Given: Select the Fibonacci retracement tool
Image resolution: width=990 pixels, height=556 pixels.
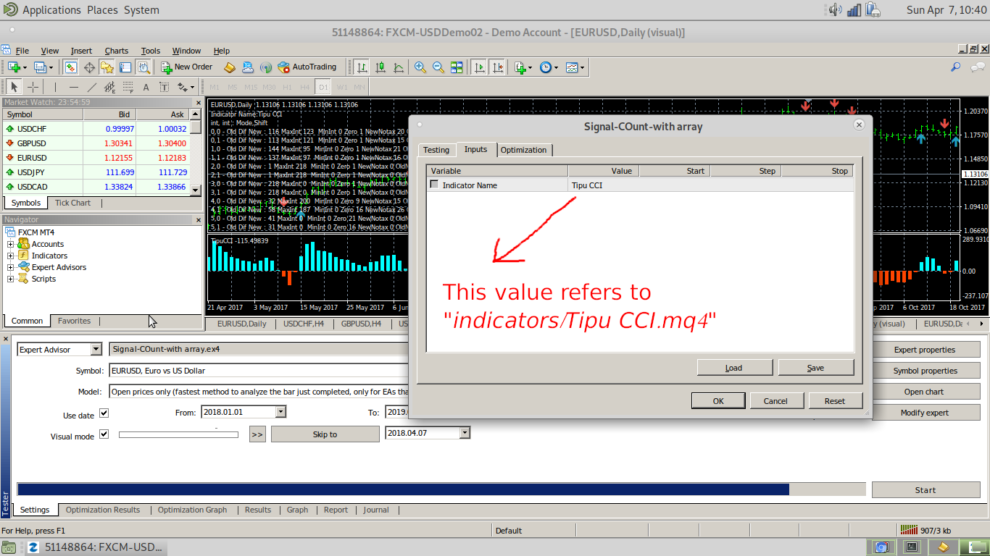Looking at the screenshot, I should pos(128,87).
